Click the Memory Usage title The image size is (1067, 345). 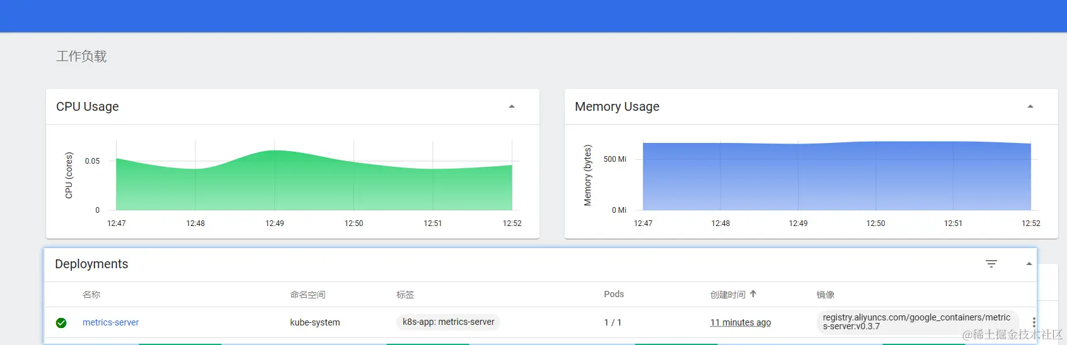click(617, 106)
